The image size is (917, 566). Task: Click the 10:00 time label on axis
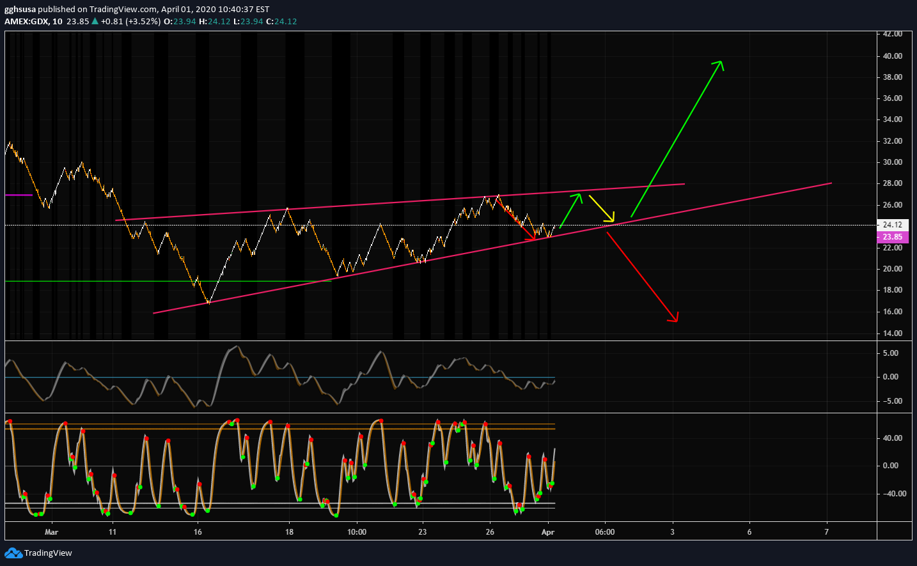pos(357,532)
